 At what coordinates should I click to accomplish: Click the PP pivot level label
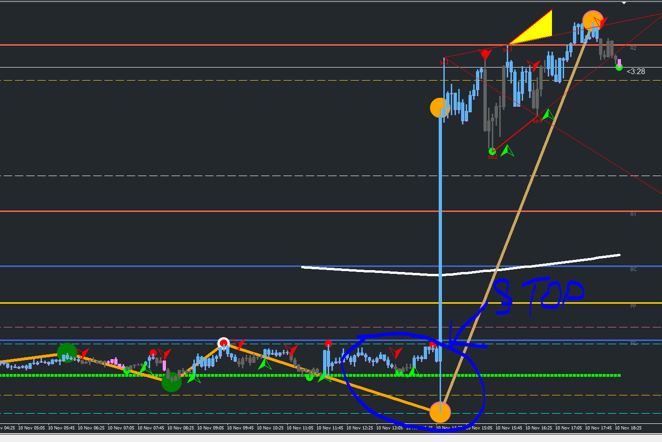click(633, 306)
